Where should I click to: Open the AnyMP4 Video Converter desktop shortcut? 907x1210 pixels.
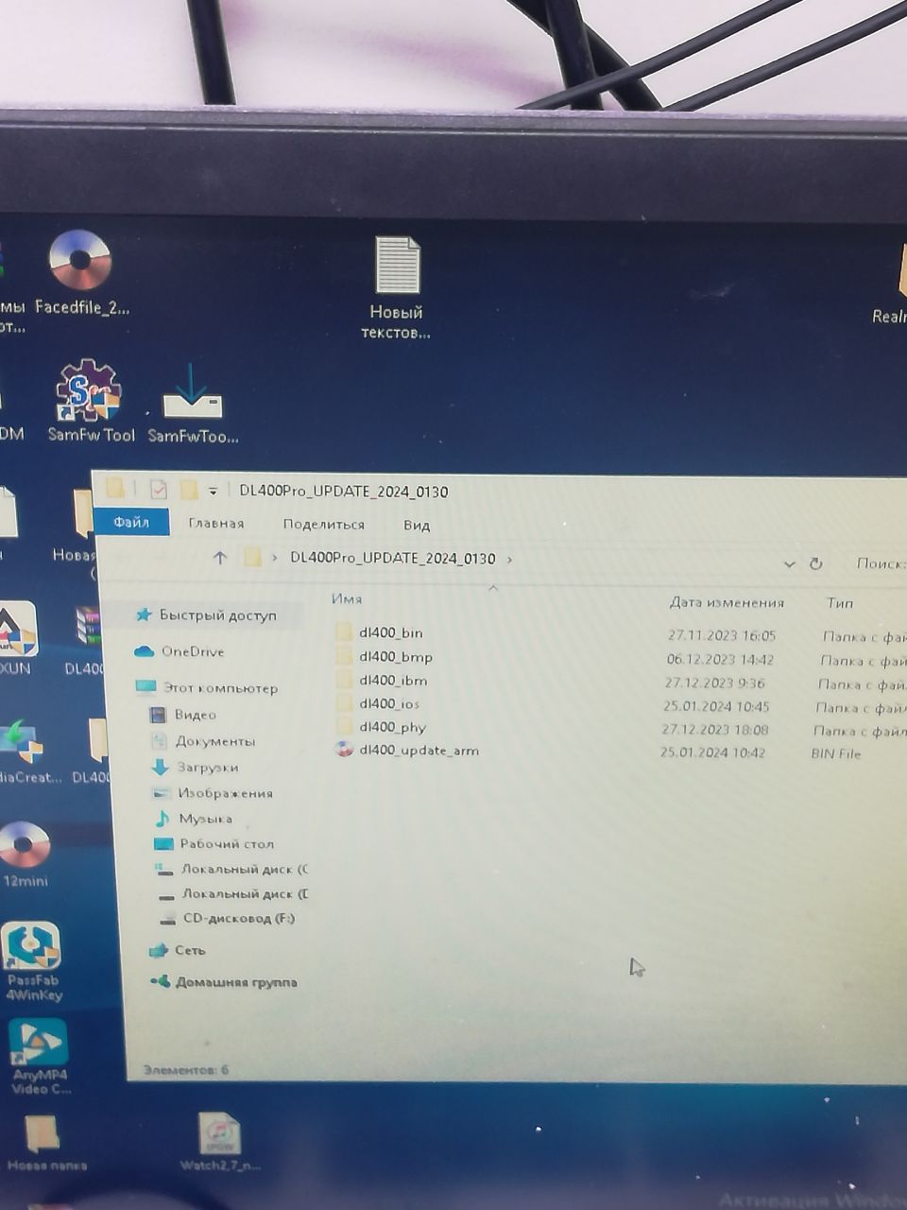pos(40,1056)
